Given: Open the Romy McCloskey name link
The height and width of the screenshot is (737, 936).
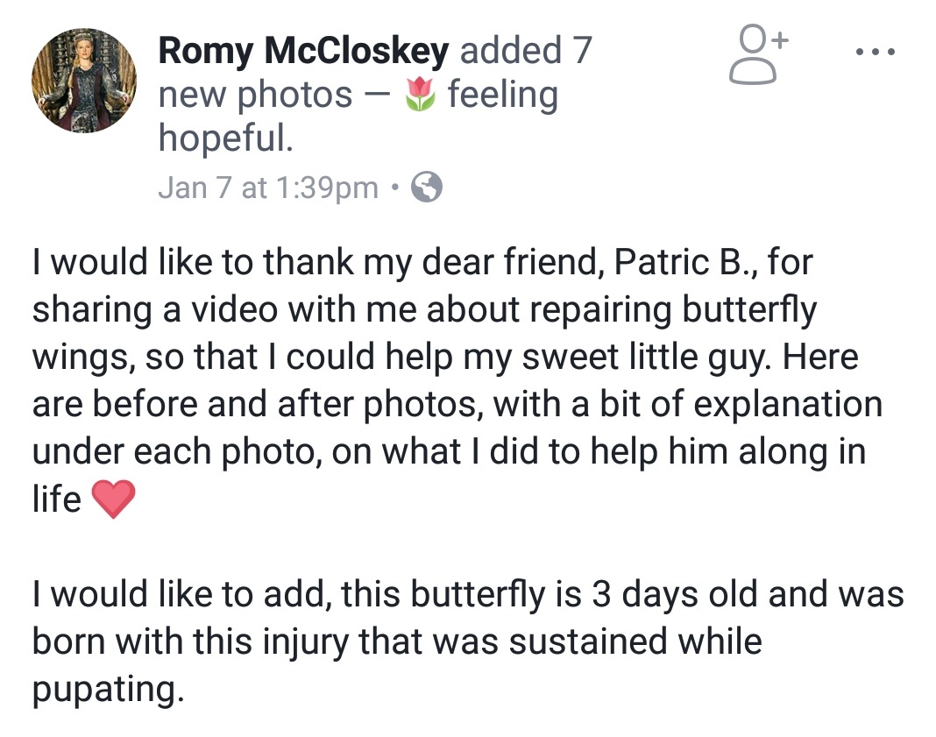Looking at the screenshot, I should tap(302, 53).
